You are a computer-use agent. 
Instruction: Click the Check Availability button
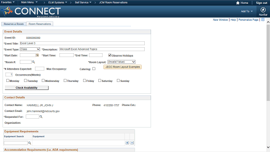click(x=27, y=88)
